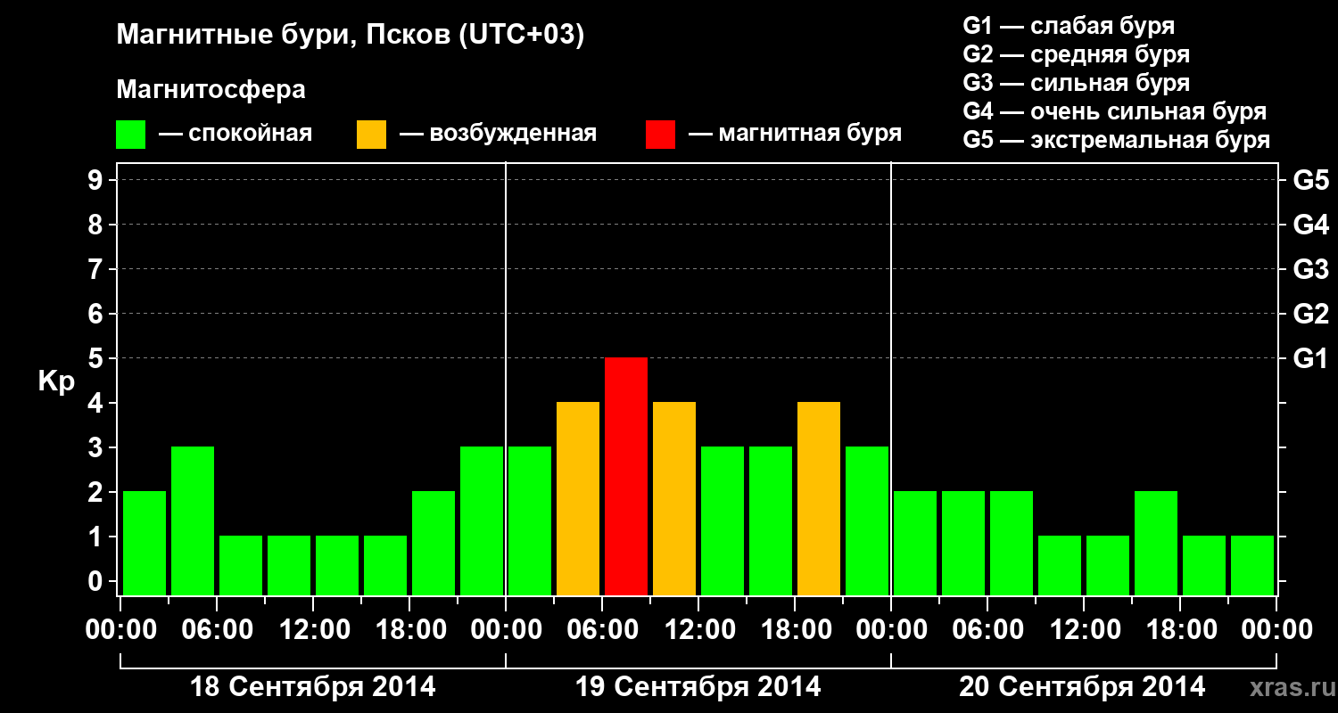
Task: Click the G1 label on the right axis
Action: click(1310, 358)
